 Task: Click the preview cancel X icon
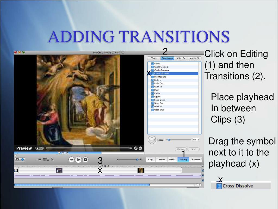coord(136,148)
